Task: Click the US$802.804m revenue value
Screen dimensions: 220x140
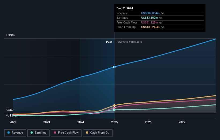Action: coord(150,13)
